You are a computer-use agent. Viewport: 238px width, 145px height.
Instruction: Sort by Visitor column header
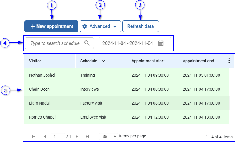(35, 61)
